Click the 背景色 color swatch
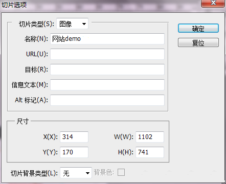 point(121,172)
